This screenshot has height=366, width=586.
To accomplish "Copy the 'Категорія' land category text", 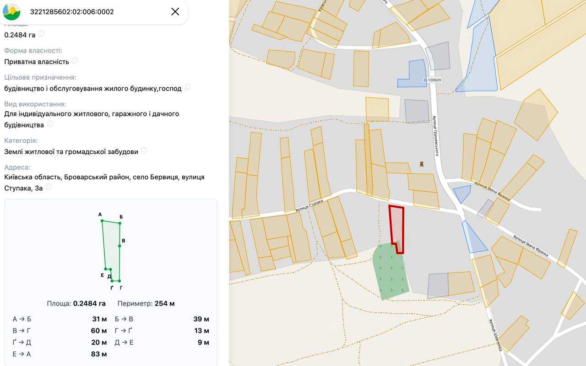I will tap(144, 150).
